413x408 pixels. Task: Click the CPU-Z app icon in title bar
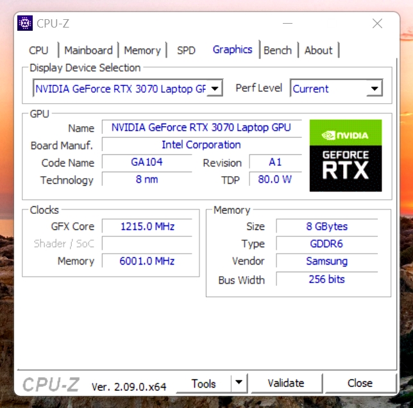[25, 23]
